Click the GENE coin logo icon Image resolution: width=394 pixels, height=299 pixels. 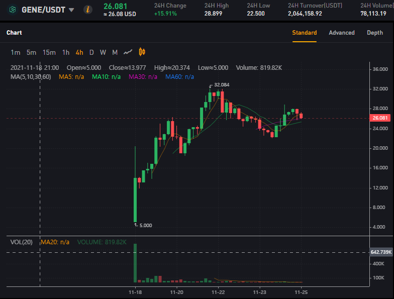click(13, 10)
